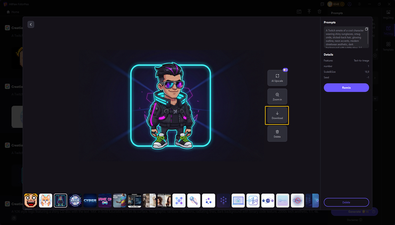The height and width of the screenshot is (225, 395).
Task: Select the blue connected-nodes icon thumbnail
Action: click(x=179, y=200)
